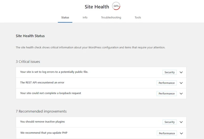Click Performance badge on update PHP row
Viewport: 204px width, 139px height.
click(167, 133)
